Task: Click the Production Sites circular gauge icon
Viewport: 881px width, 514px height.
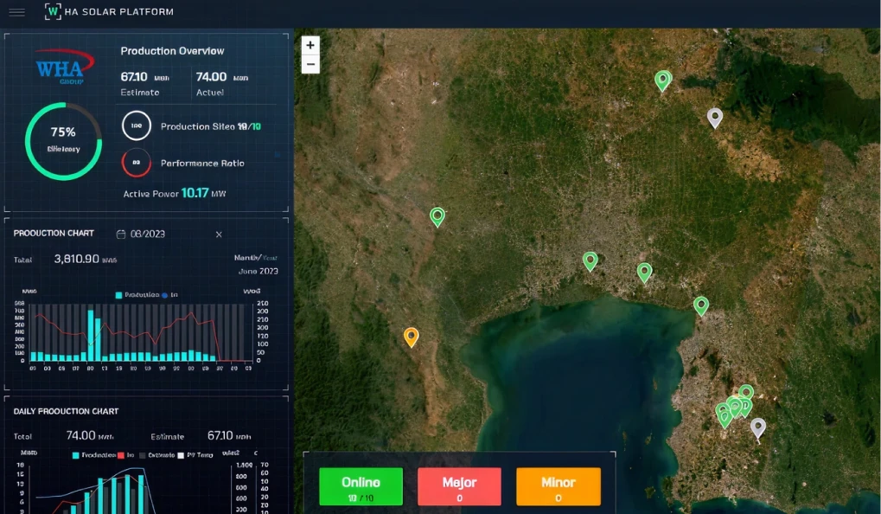Action: [137, 126]
